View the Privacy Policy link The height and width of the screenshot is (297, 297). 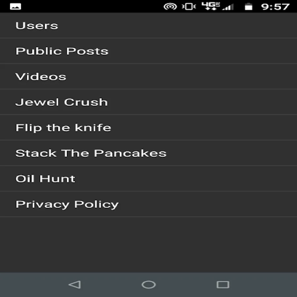pos(148,204)
